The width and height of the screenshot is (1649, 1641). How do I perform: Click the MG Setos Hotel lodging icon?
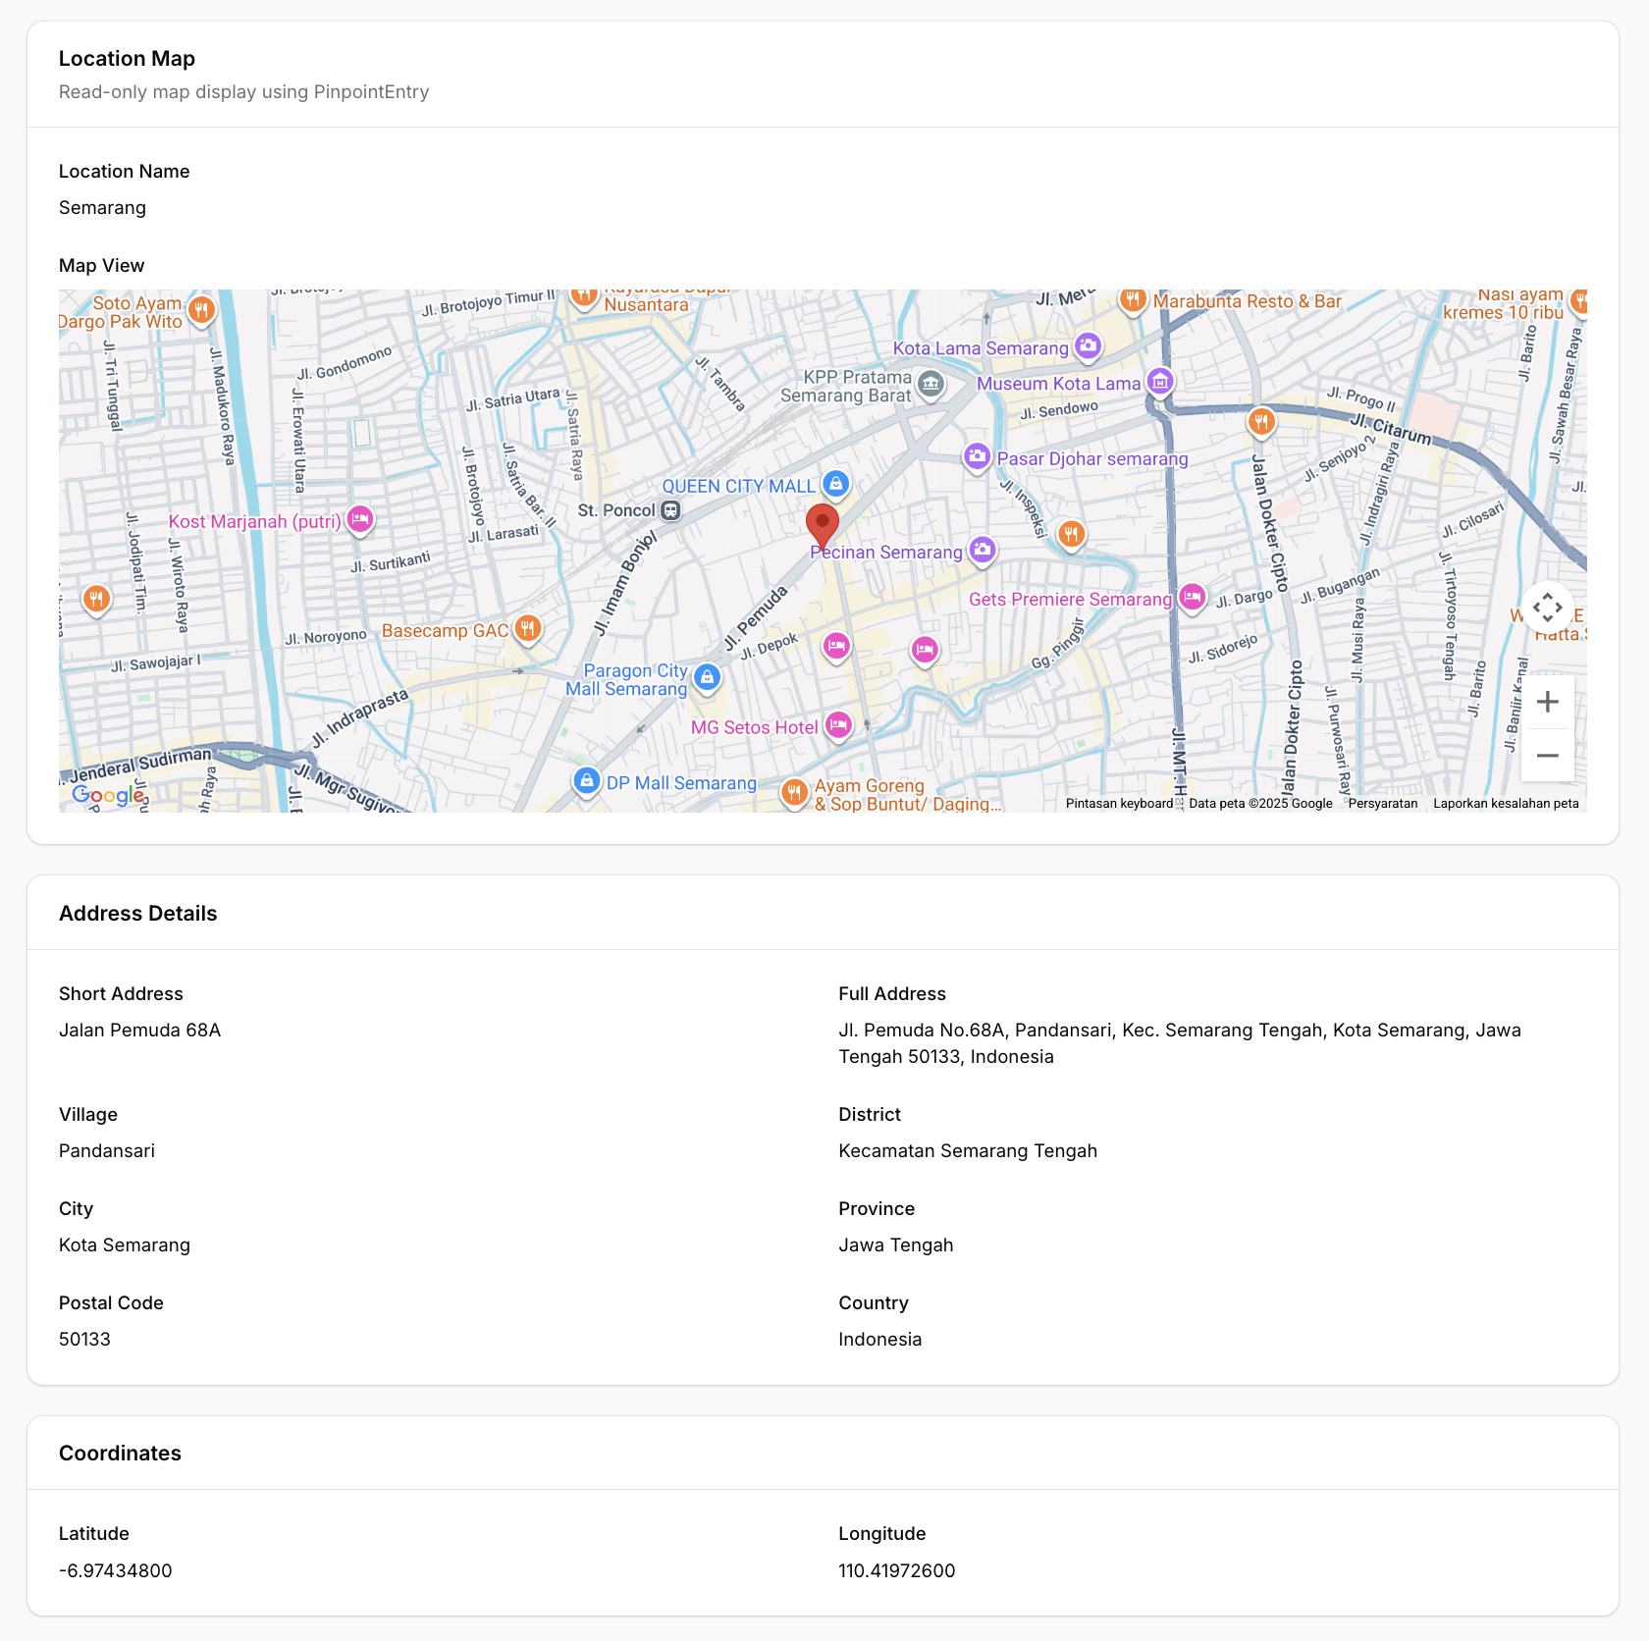(838, 725)
